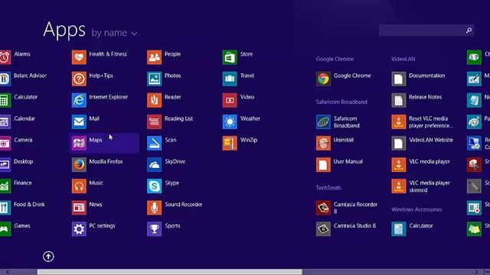The height and width of the screenshot is (275, 490).
Task: Open the Sports app
Action: click(164, 229)
